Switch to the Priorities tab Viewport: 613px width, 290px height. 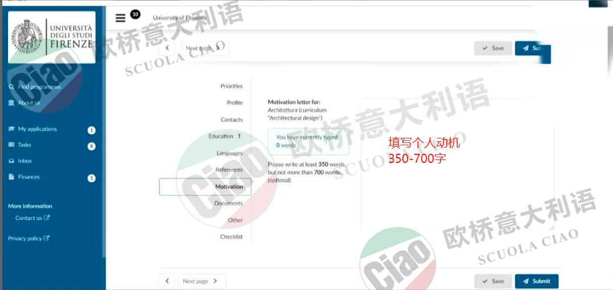[x=232, y=86]
